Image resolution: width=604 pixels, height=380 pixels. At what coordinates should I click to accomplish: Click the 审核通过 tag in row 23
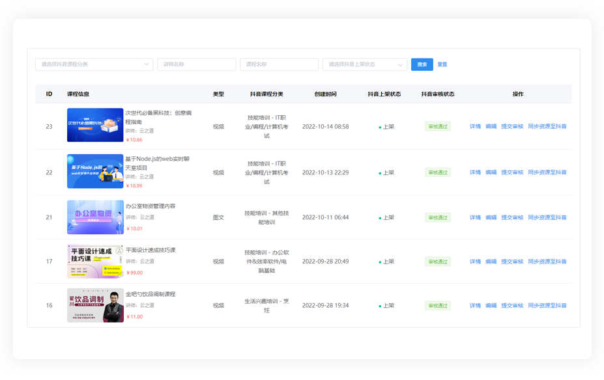pyautogui.click(x=437, y=126)
